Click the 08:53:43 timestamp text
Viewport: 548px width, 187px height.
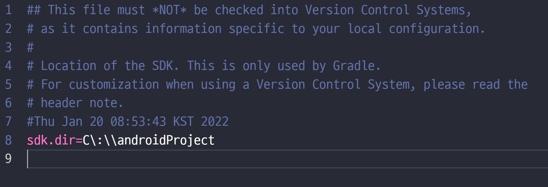coord(138,122)
